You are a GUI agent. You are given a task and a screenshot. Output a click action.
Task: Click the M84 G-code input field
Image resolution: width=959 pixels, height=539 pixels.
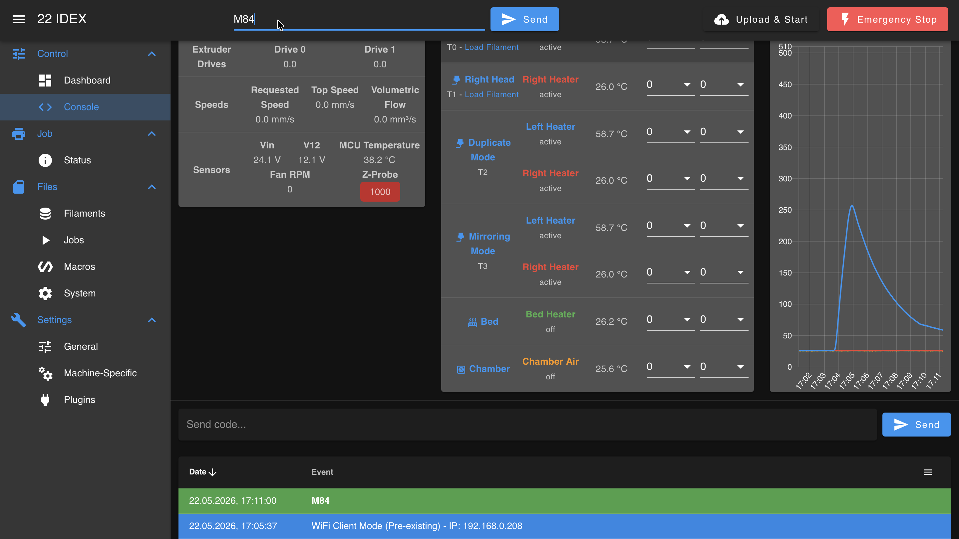point(359,19)
